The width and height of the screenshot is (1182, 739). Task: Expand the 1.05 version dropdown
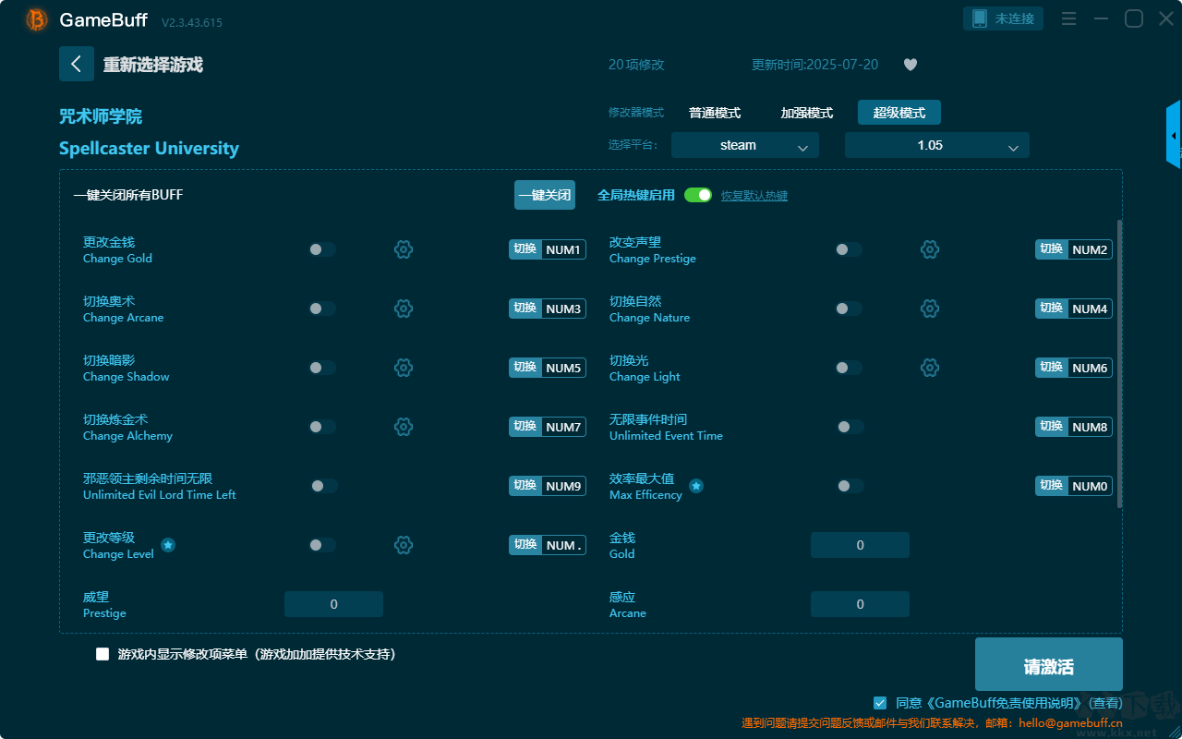tap(937, 145)
